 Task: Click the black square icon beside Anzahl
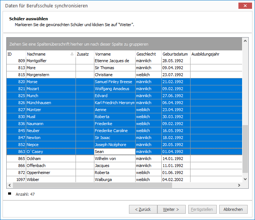(x=10, y=194)
